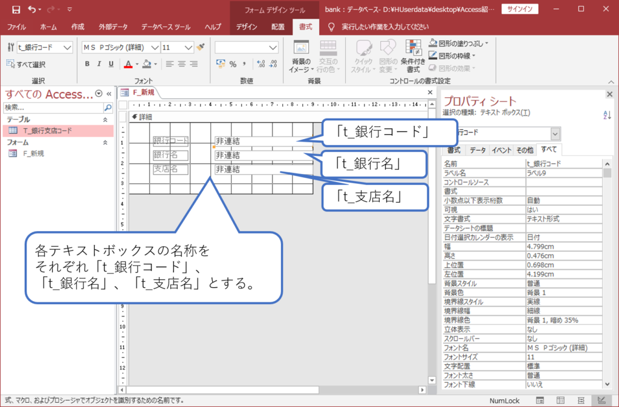Click the navigation pane 検索 field
The image size is (619, 407).
click(x=53, y=108)
